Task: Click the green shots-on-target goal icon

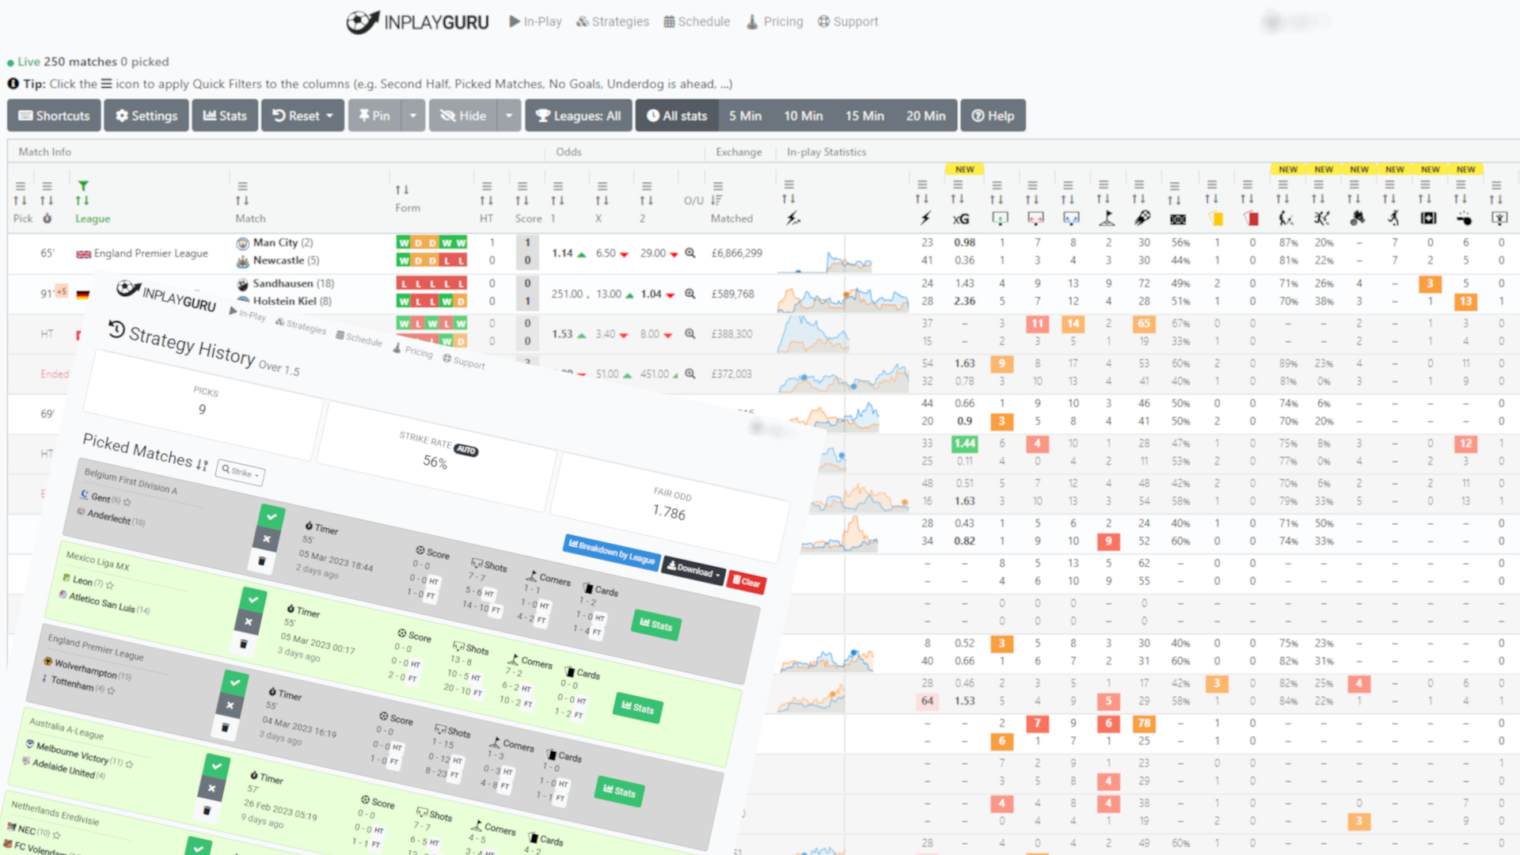Action: (x=1000, y=218)
